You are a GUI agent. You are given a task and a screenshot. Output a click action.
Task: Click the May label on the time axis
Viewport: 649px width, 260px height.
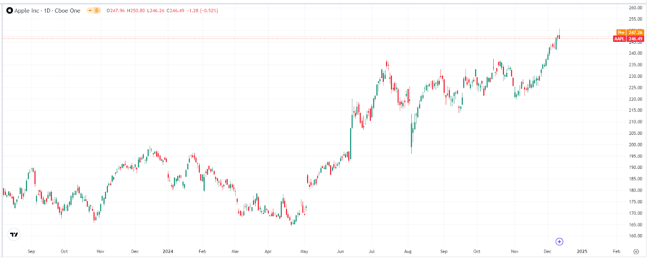click(304, 251)
